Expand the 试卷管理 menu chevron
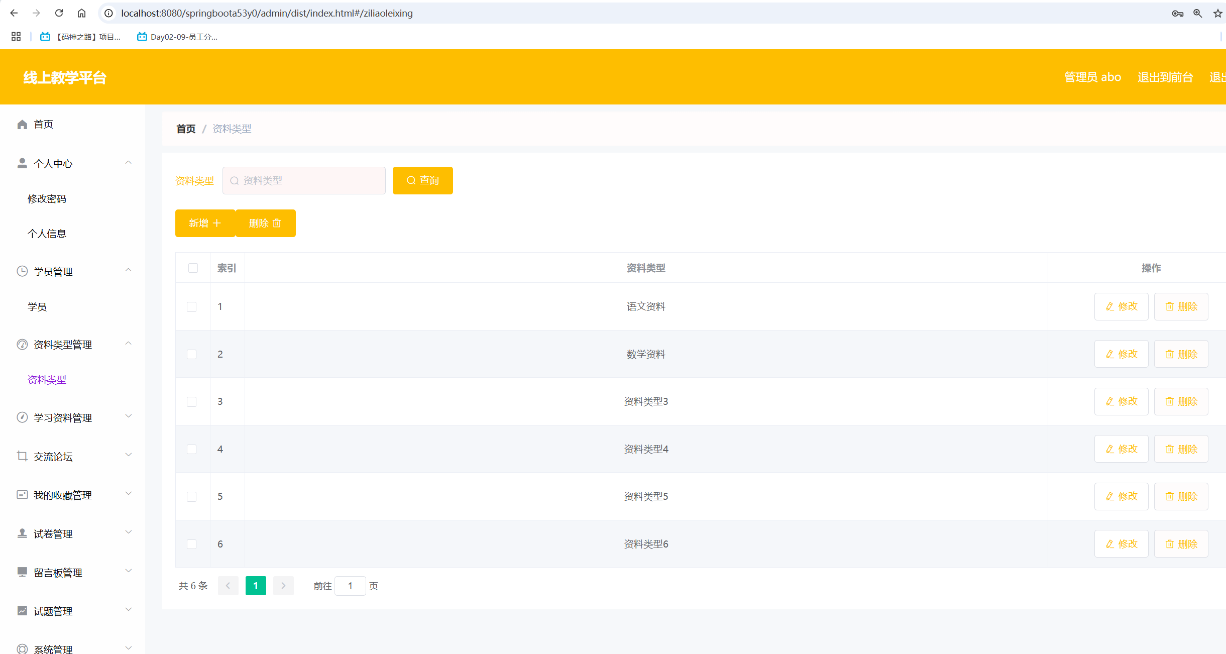1226x654 pixels. [129, 532]
